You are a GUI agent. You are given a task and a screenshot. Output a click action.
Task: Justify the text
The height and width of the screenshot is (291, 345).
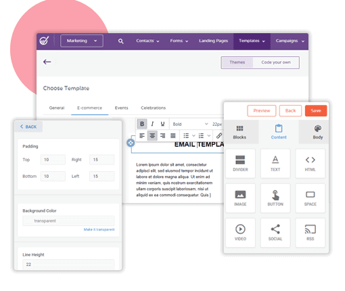point(173,135)
